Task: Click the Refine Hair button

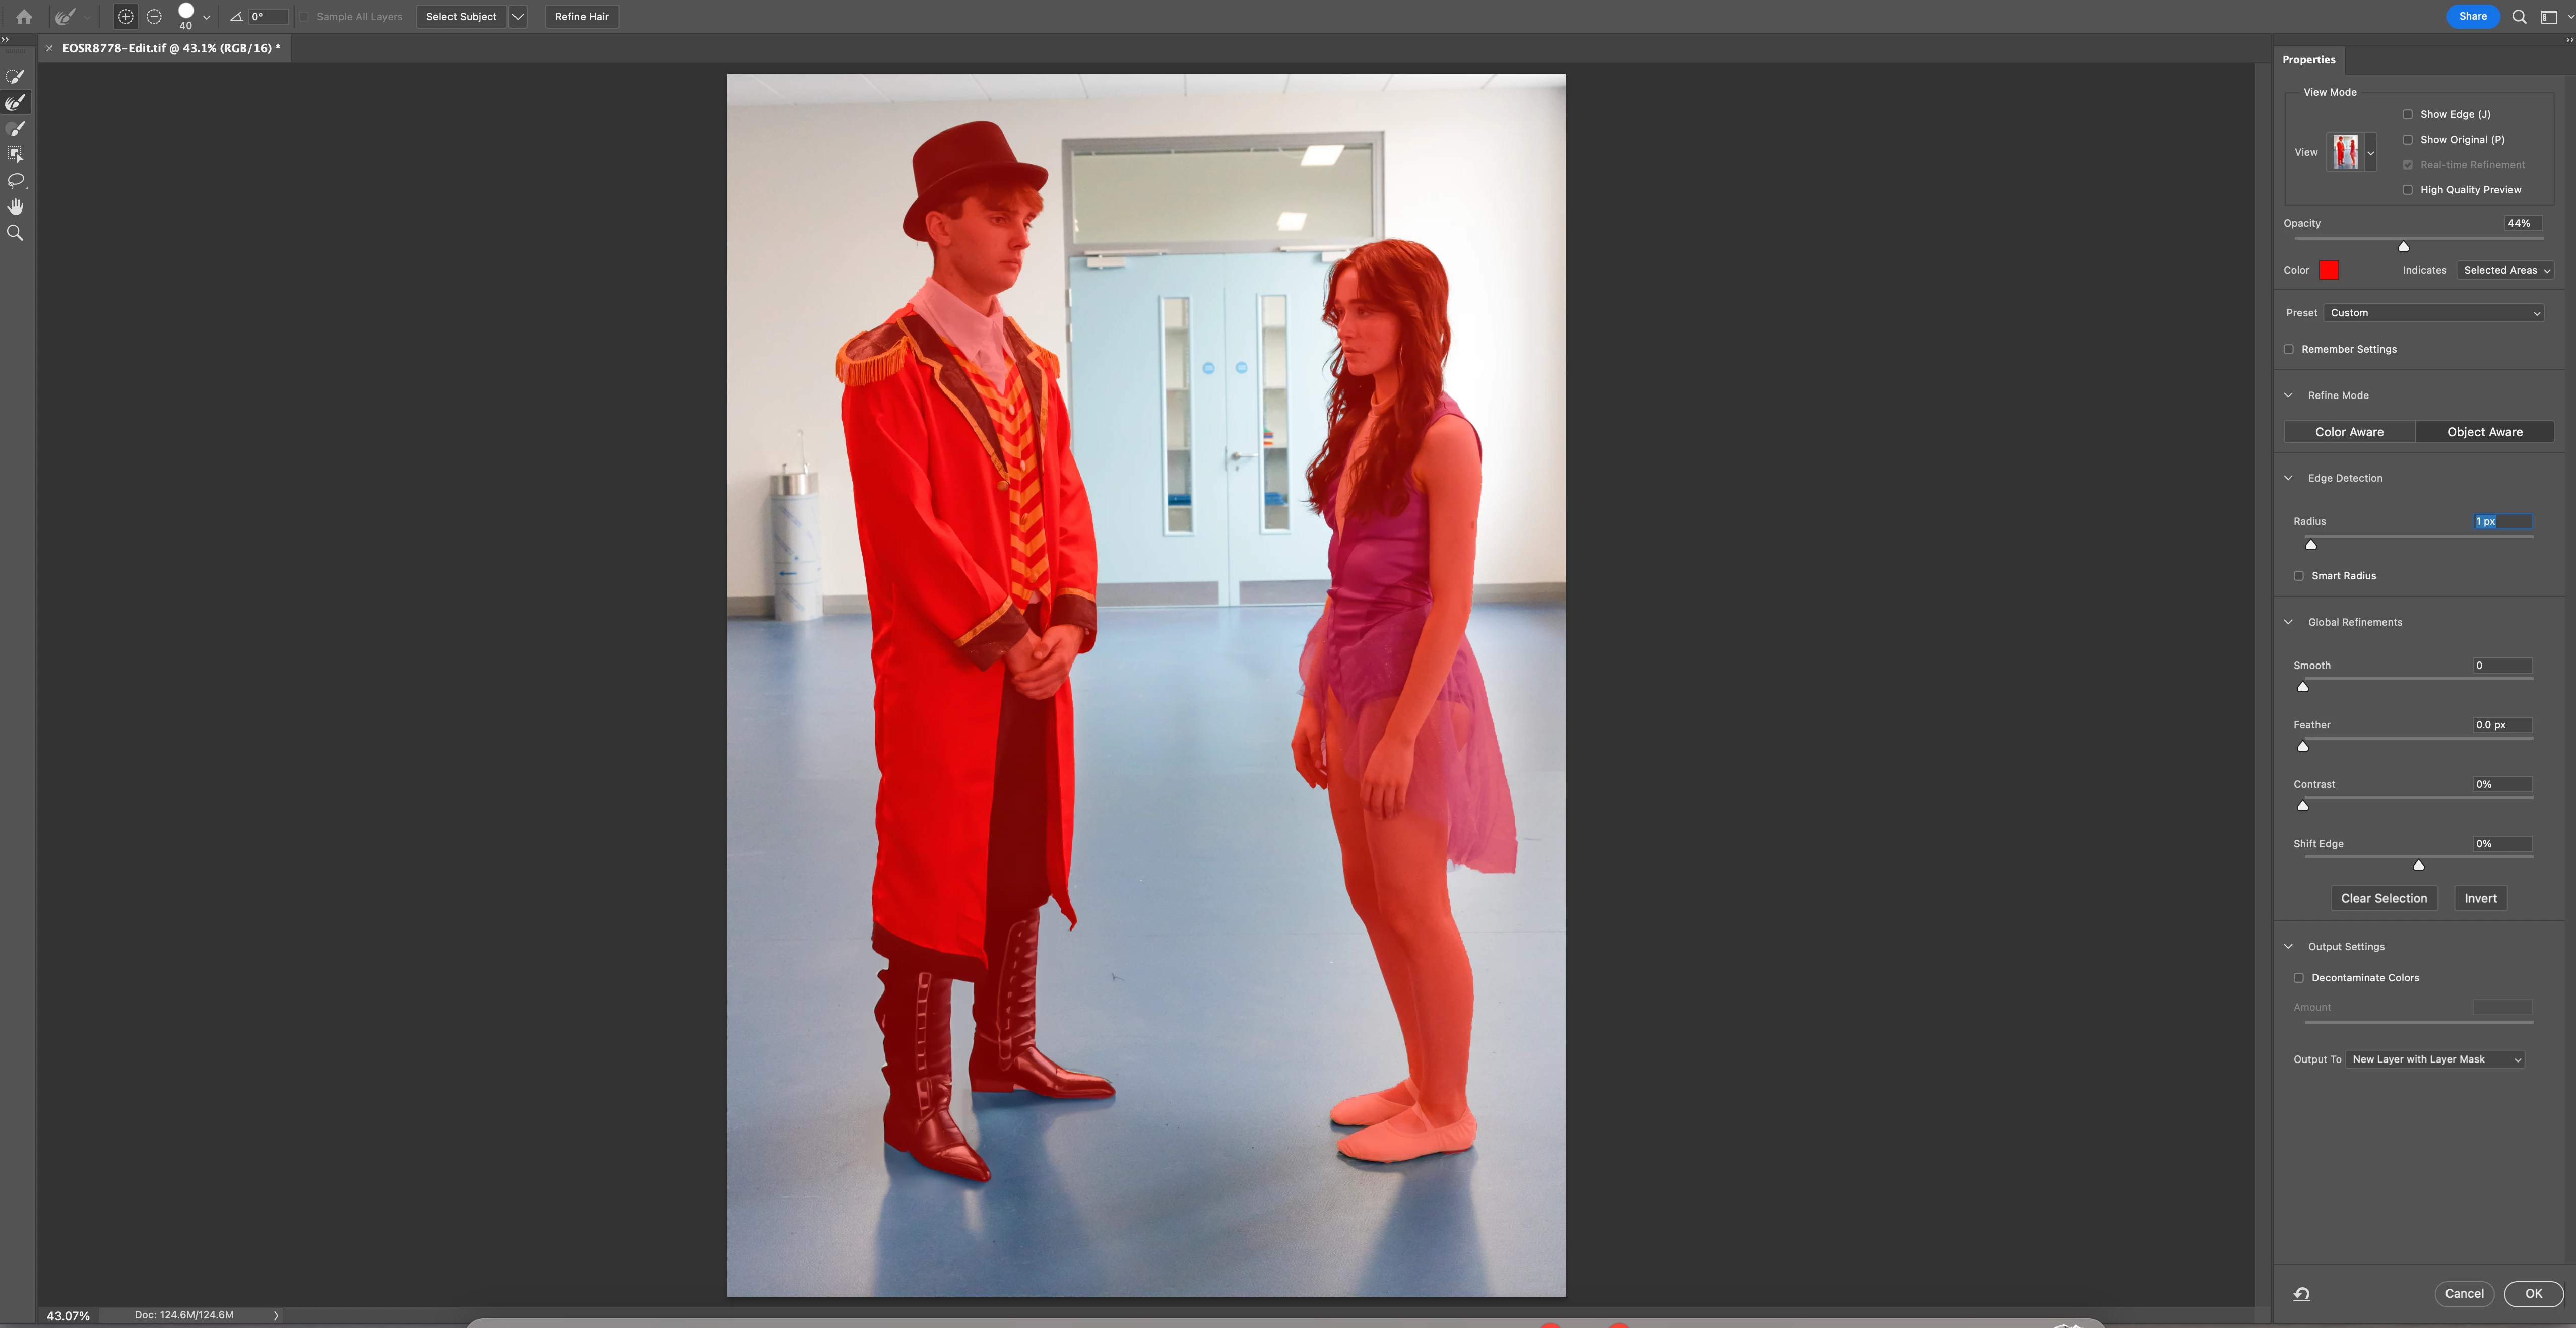Action: click(581, 17)
